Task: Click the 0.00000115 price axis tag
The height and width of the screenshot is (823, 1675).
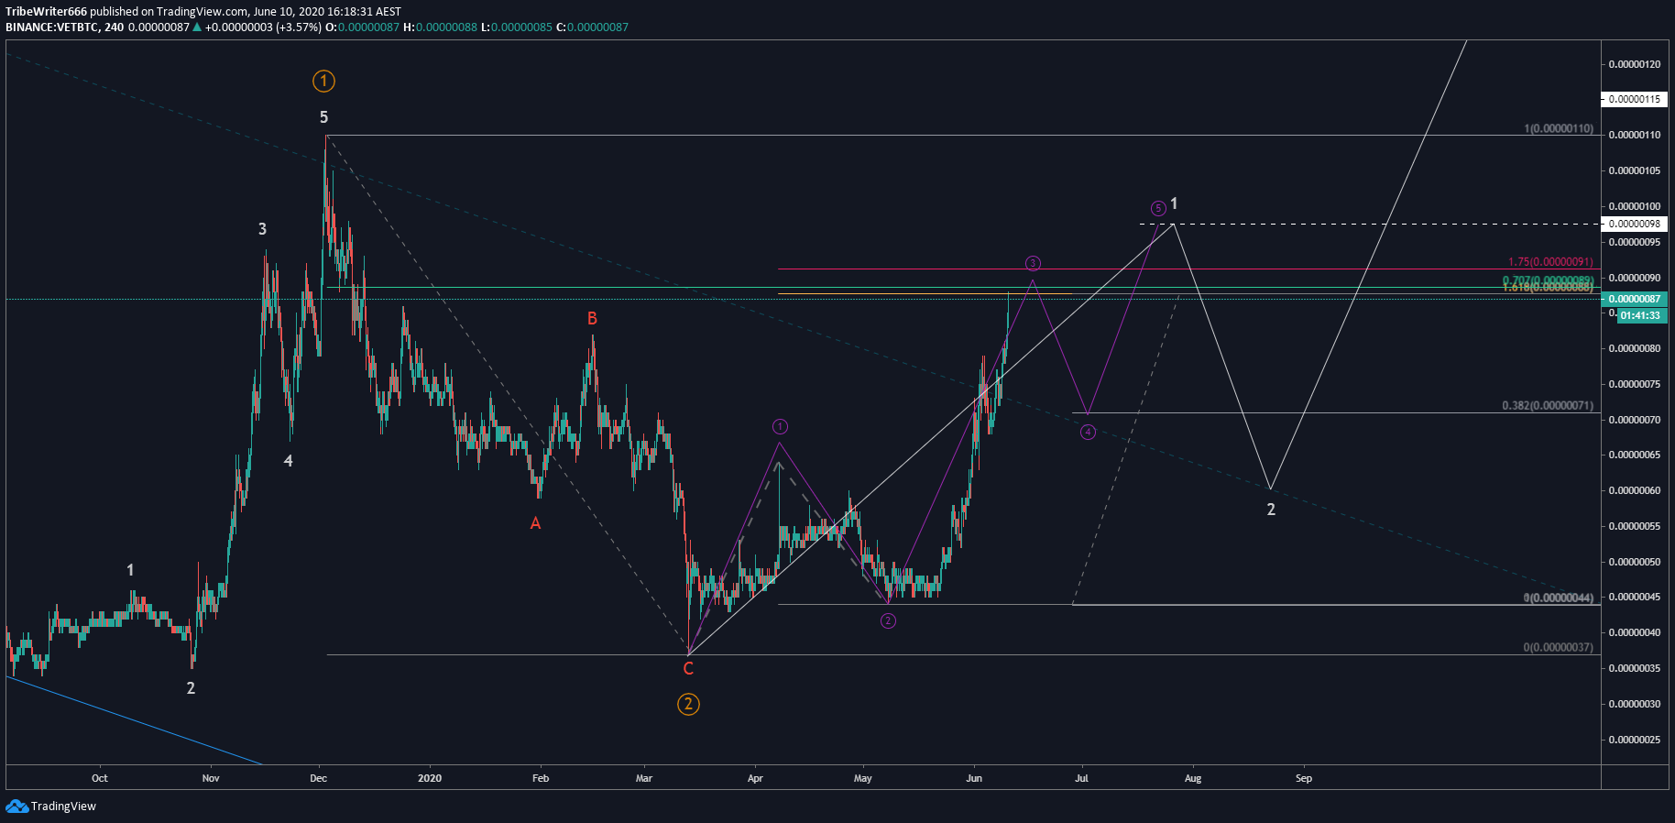Action: point(1635,99)
